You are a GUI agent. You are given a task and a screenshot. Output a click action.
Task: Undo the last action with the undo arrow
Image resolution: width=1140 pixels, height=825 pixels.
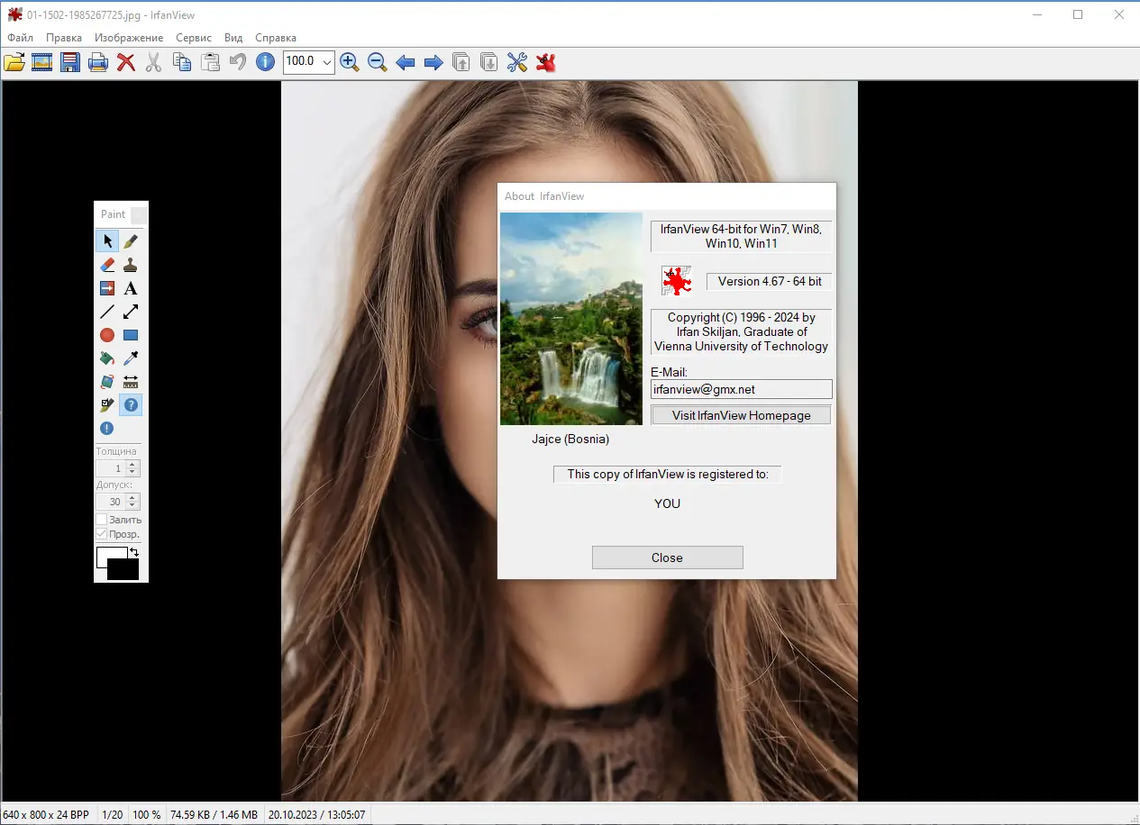click(x=238, y=62)
